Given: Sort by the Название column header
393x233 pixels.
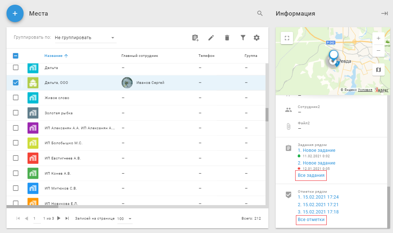Looking at the screenshot, I should [56, 56].
